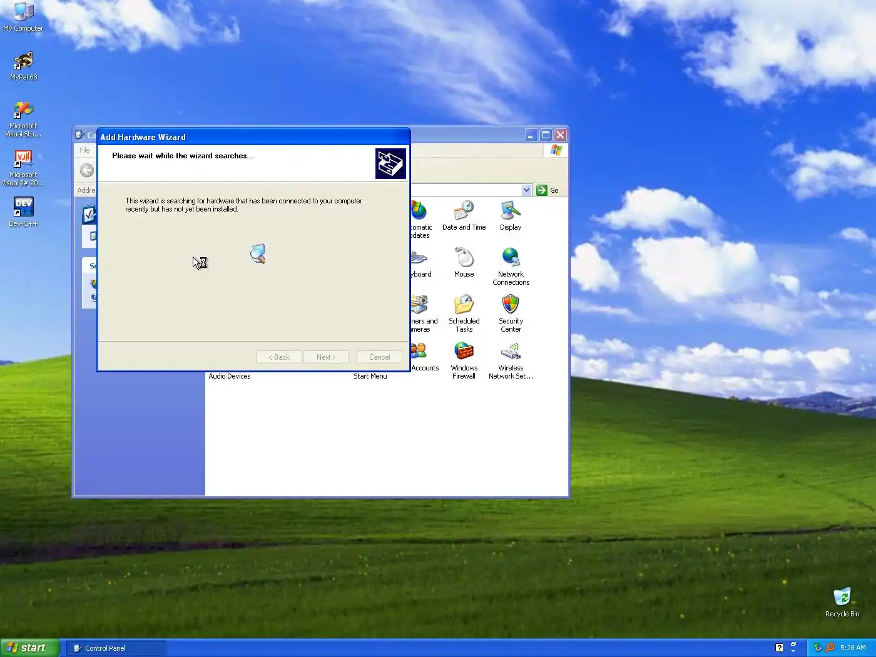Click the 5:28 AM taskbar clock
This screenshot has width=876, height=657.
coord(853,648)
